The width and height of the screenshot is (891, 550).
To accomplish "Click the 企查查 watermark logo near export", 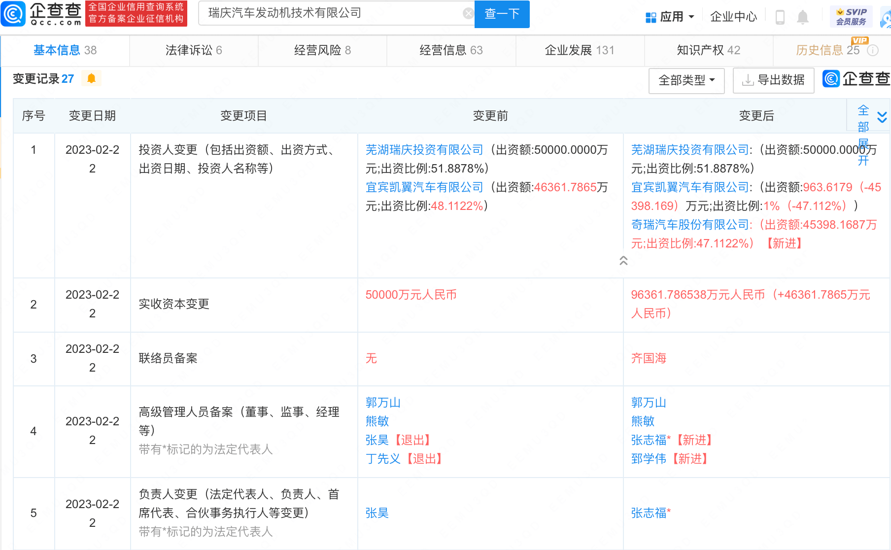I will [x=856, y=79].
